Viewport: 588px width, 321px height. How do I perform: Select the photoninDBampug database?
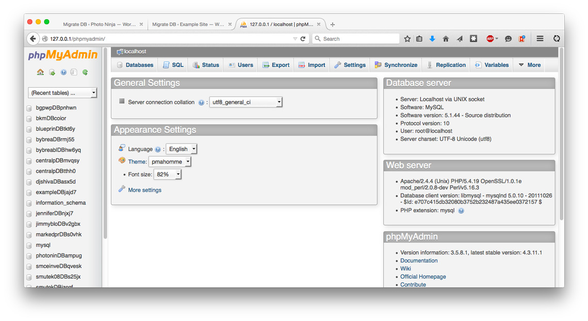pyautogui.click(x=58, y=256)
